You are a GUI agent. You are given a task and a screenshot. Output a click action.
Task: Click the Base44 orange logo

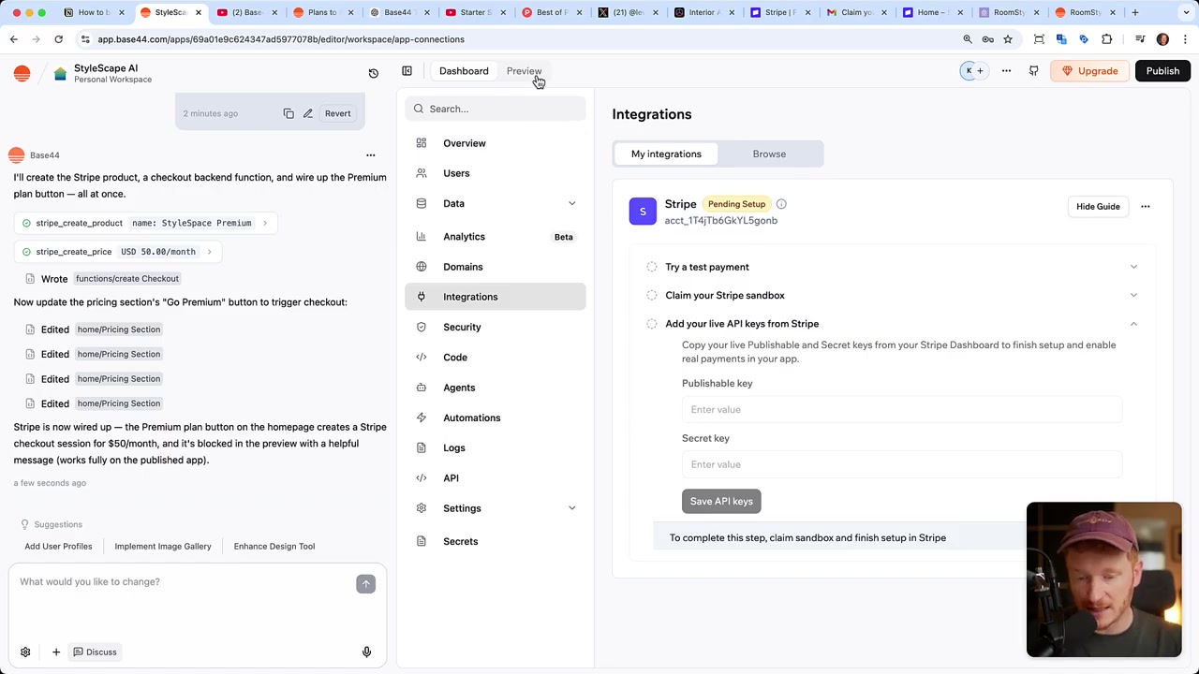coord(22,73)
